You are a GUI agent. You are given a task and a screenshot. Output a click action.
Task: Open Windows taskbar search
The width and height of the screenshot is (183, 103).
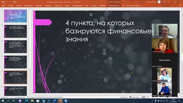tap(8, 101)
